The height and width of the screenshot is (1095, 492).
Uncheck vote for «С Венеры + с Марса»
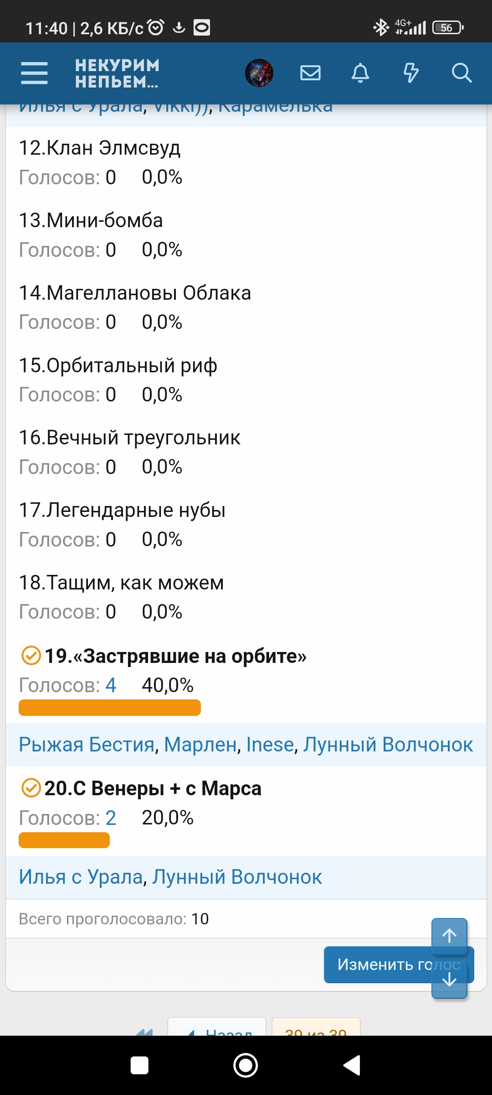point(31,788)
